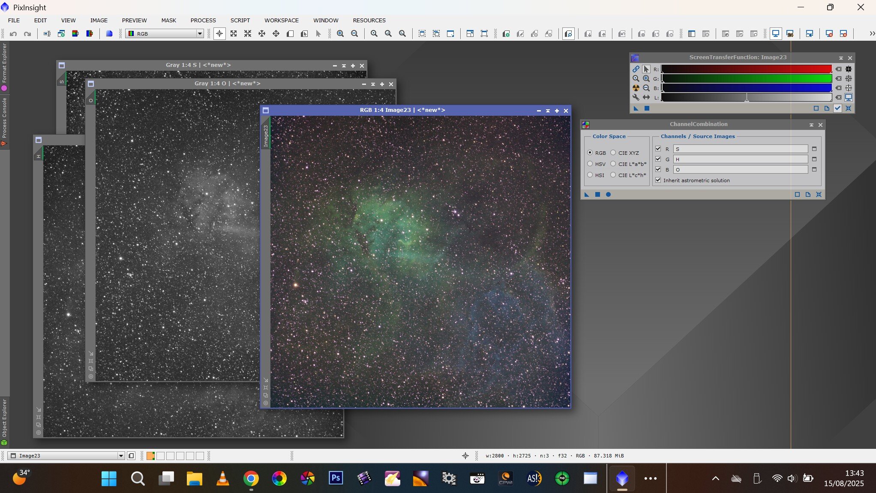This screenshot has width=876, height=493.
Task: Select the HSV color space radio
Action: pyautogui.click(x=590, y=164)
